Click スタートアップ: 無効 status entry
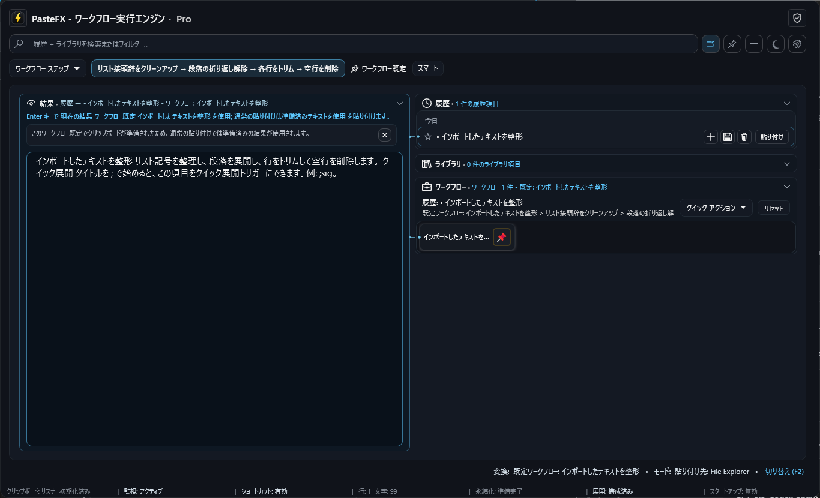820x498 pixels. pos(734,491)
